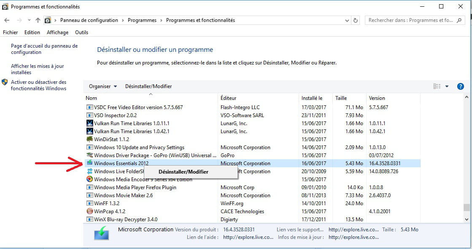This screenshot has height=249, width=472.
Task: Open the Edition menu
Action: 32,32
